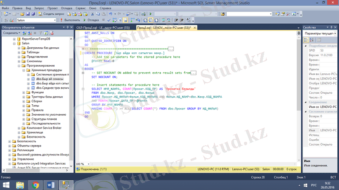This screenshot has height=190, width=339.
Task: Close the Проц3.sql tab
Action: (195, 27)
